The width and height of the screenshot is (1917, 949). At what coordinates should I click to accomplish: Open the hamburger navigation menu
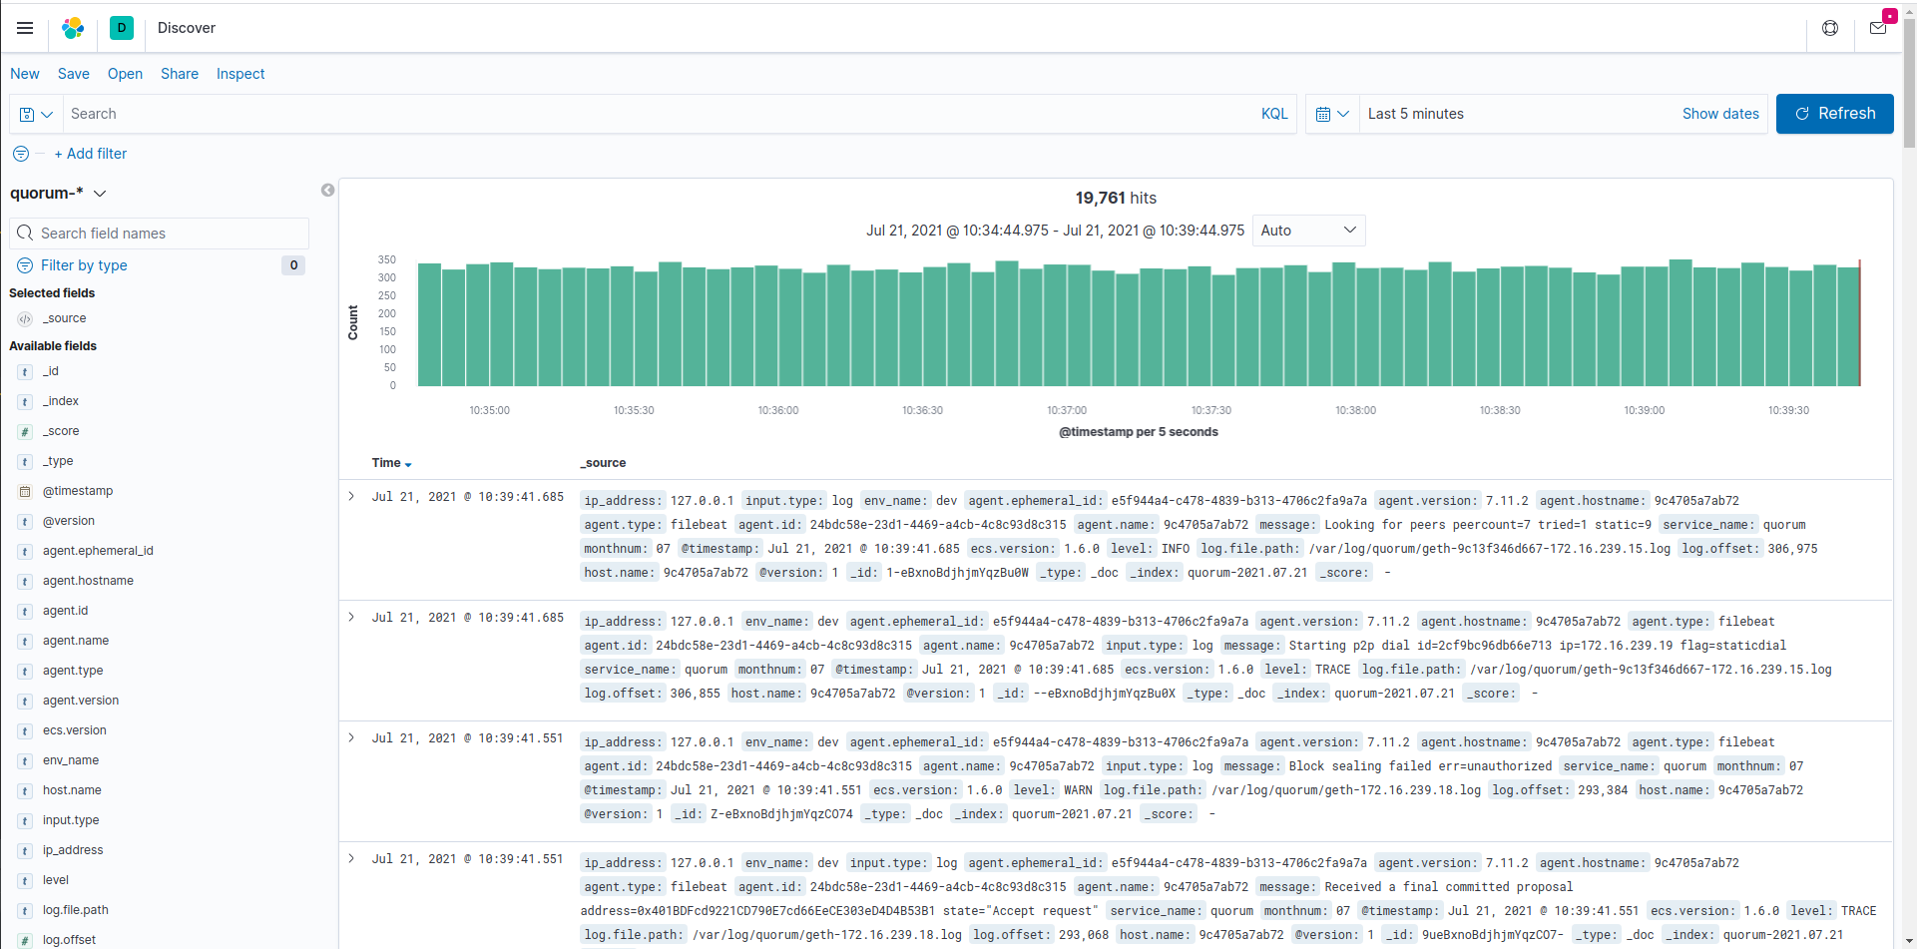pos(25,28)
